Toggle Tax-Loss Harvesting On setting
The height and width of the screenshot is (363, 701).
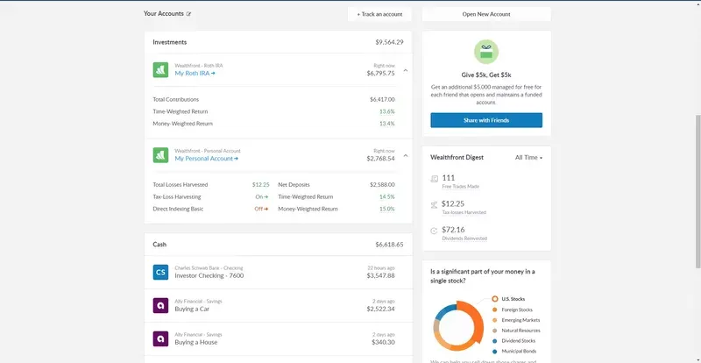pos(261,196)
